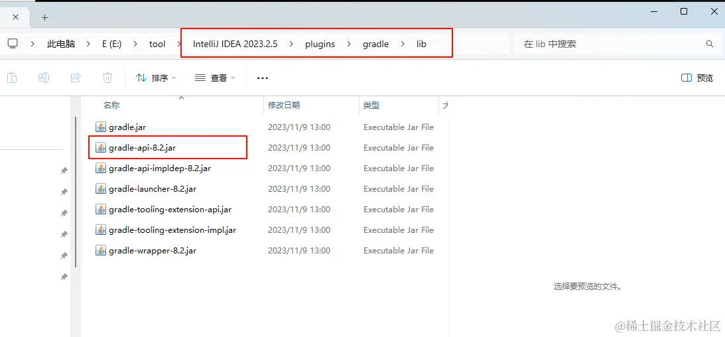
Task: Go to E (E:) drive breadcrumb
Action: click(x=112, y=44)
